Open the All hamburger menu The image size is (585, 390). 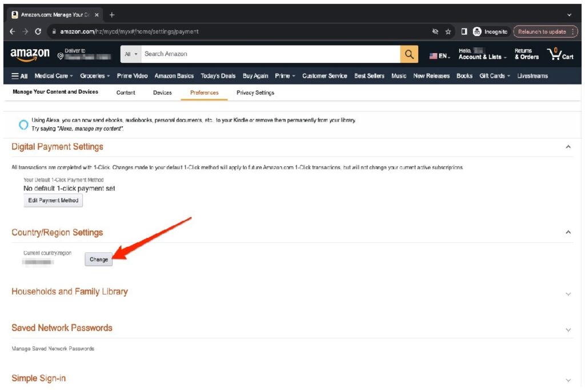(x=19, y=76)
